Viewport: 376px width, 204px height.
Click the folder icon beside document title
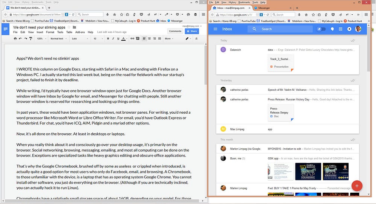click(x=74, y=27)
